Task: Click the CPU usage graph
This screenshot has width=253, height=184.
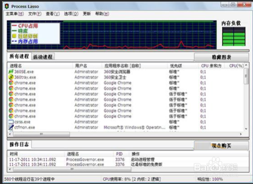Action: pyautogui.click(x=112, y=35)
